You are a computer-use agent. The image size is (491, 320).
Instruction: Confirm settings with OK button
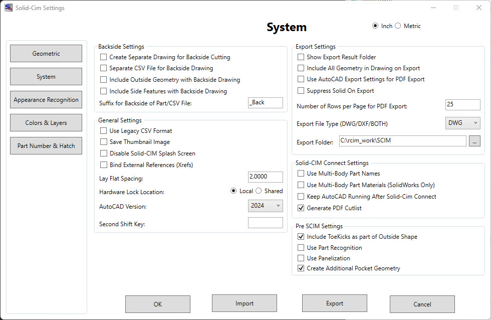coord(157,304)
